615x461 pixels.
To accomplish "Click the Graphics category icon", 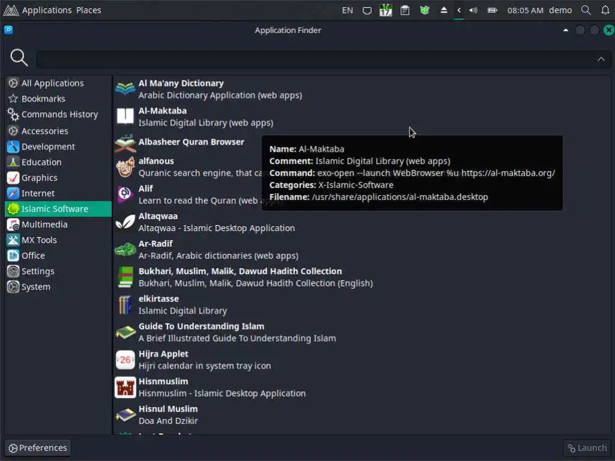I will 13,178.
